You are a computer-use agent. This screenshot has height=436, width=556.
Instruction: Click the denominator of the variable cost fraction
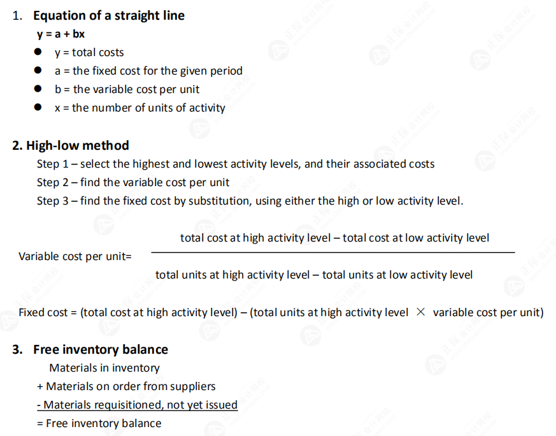314,275
